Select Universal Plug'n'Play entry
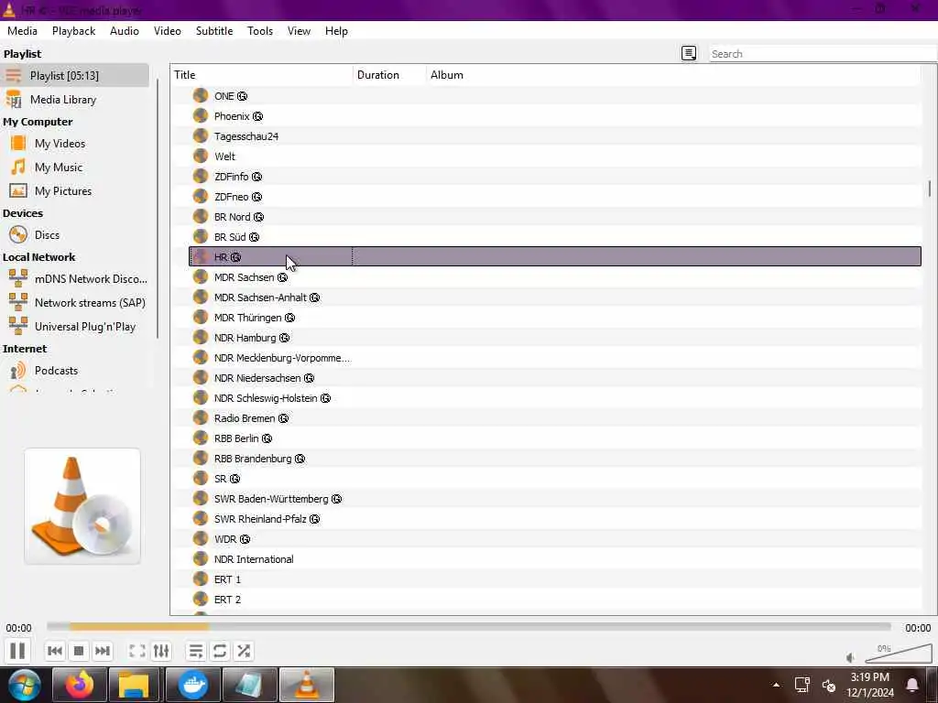 pyautogui.click(x=75, y=327)
